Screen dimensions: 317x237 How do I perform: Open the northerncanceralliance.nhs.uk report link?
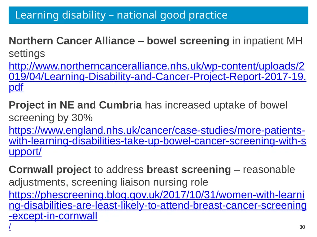(x=156, y=66)
